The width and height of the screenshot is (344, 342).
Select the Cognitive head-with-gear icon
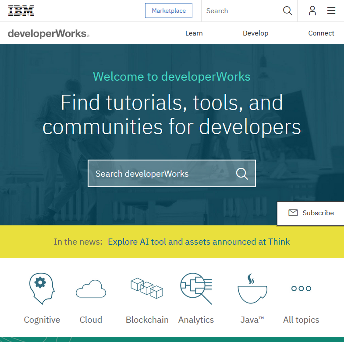[x=42, y=289]
